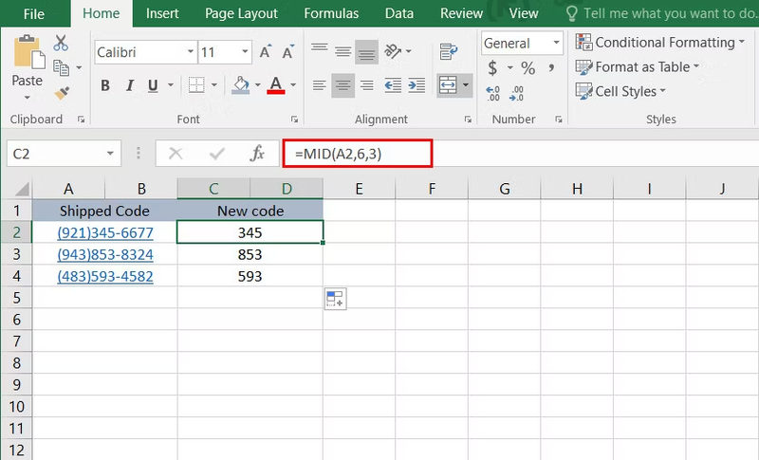Click the Orientation text angle icon
The image size is (759, 460).
[x=393, y=51]
